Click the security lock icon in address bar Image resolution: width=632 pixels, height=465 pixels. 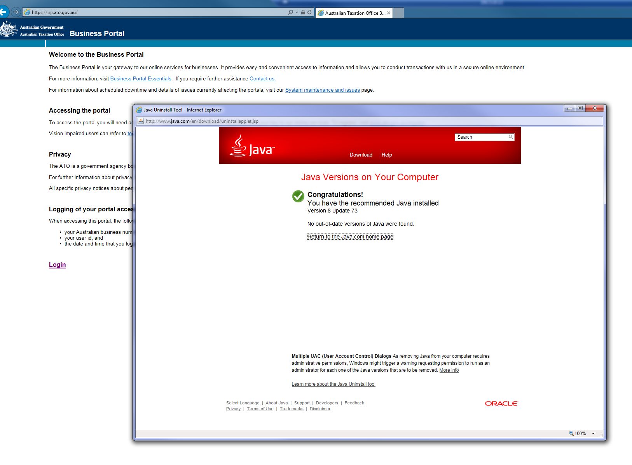tap(303, 12)
